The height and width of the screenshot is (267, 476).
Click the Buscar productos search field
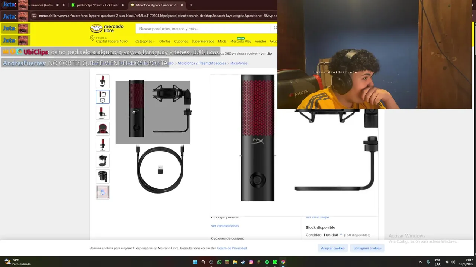click(x=204, y=29)
